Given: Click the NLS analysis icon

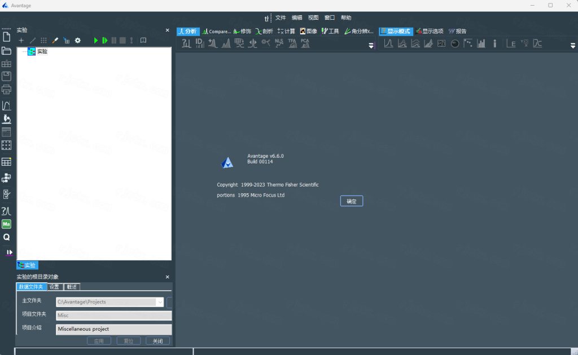Looking at the screenshot, I should [279, 43].
